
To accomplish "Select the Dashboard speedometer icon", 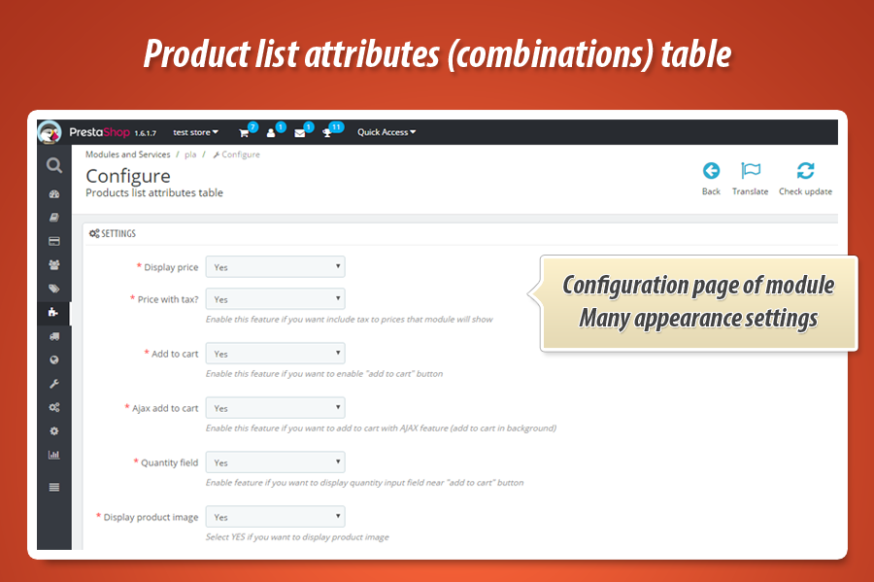I will (54, 193).
